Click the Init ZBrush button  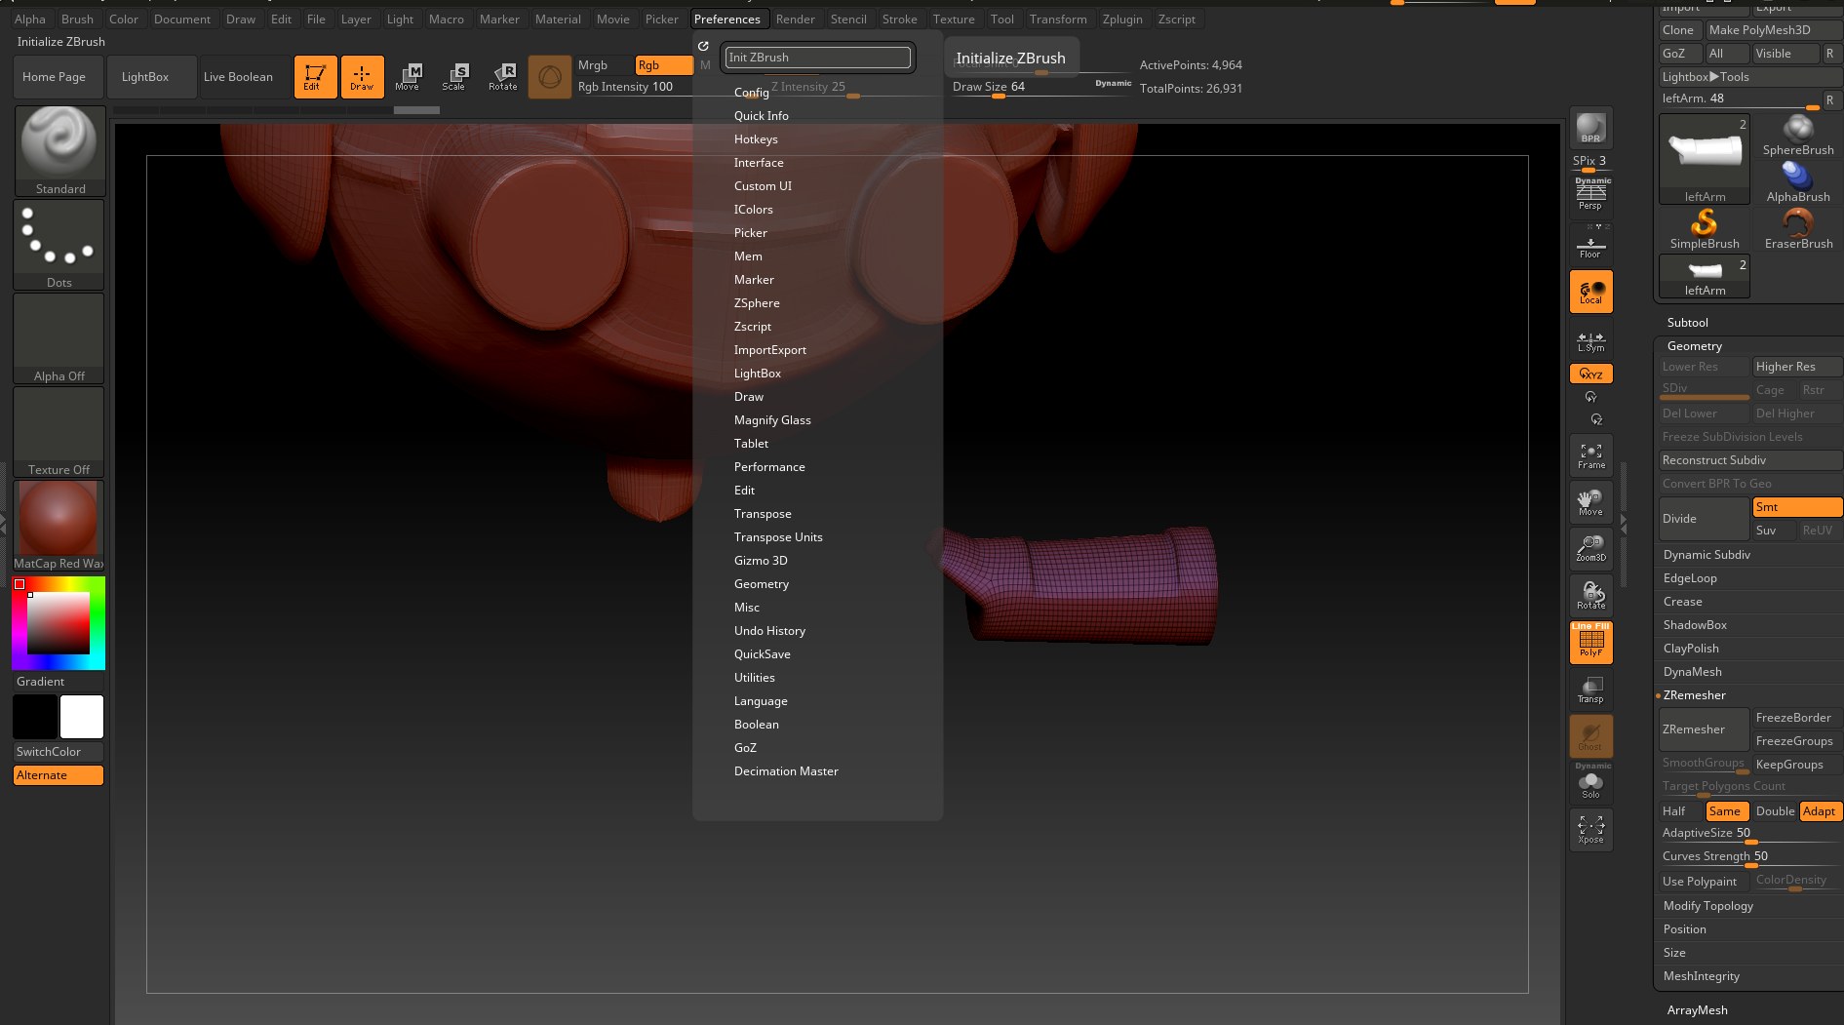pos(817,58)
